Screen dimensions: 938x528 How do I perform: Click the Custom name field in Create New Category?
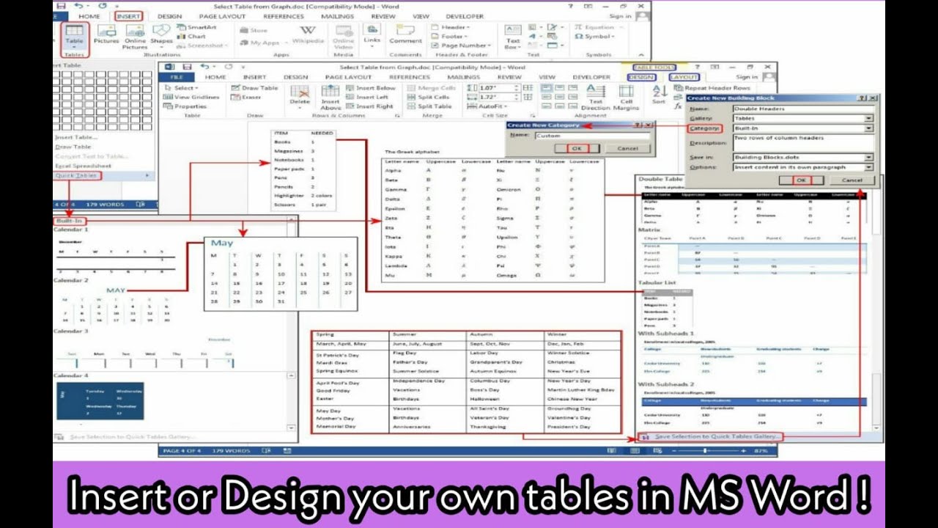click(x=591, y=136)
